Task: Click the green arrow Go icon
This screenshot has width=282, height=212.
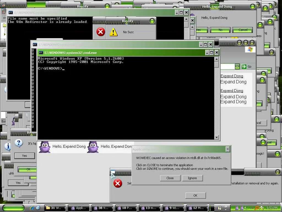Action: click(x=244, y=67)
